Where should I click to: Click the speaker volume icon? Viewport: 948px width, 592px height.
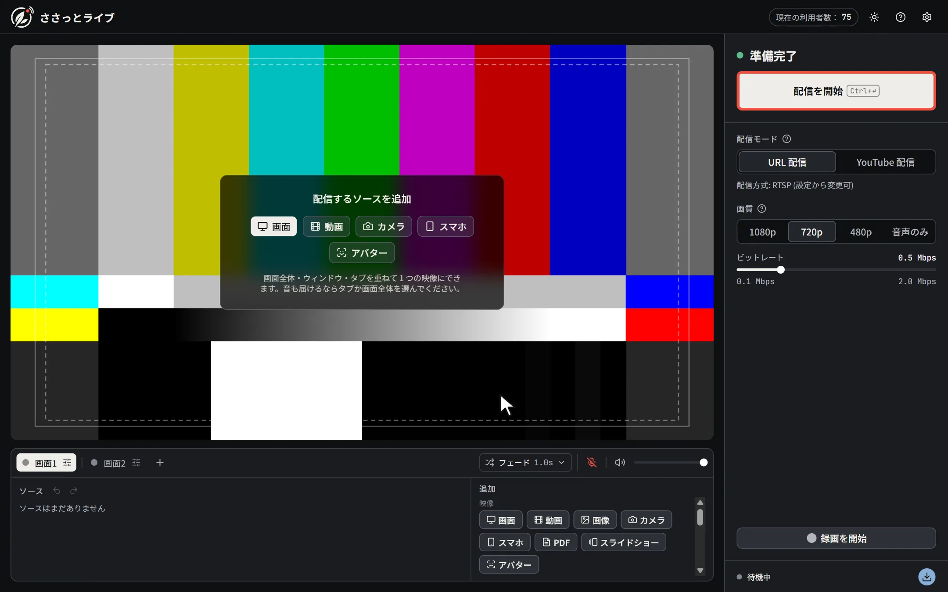tap(620, 463)
